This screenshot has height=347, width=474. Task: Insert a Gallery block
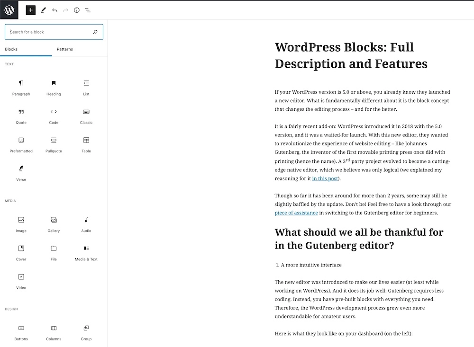54,224
